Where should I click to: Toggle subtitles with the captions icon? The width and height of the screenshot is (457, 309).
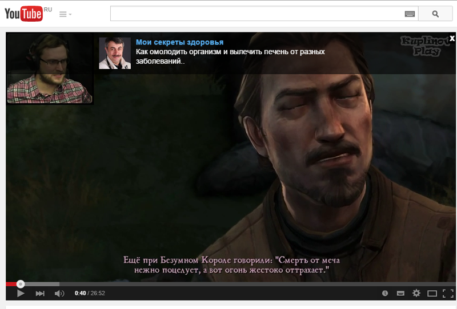point(401,293)
